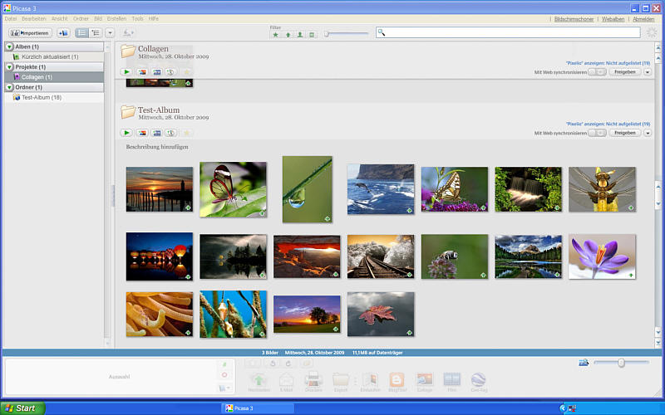Viewport: 665px width, 415px height.
Task: Create photo collage from Test-Album
Action: pos(142,133)
